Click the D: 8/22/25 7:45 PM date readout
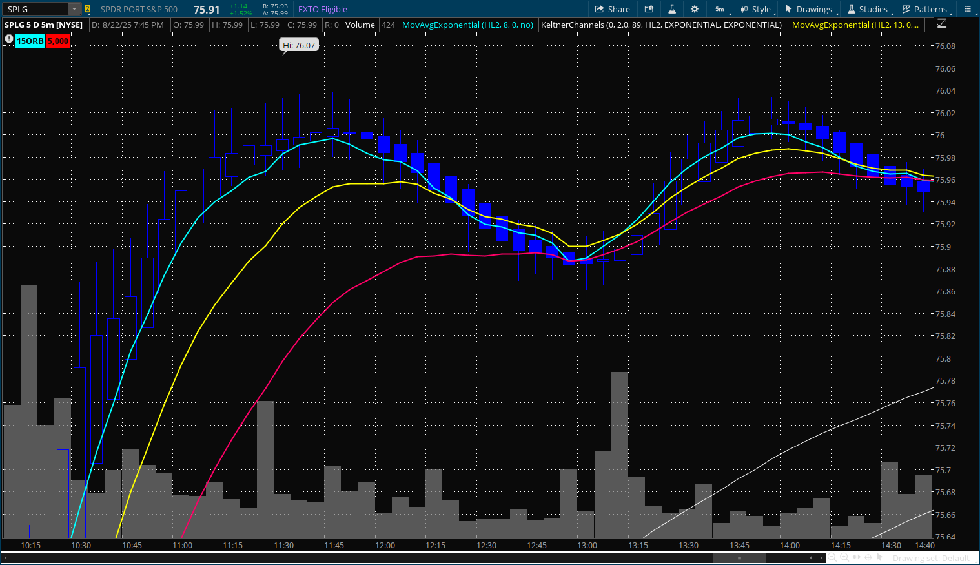Image resolution: width=980 pixels, height=565 pixels. click(128, 25)
